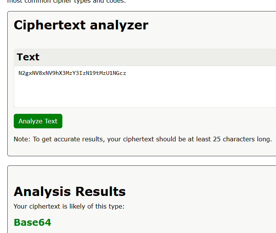Click the note about 25 characters minimum
This screenshot has width=276, height=233.
coord(143,139)
